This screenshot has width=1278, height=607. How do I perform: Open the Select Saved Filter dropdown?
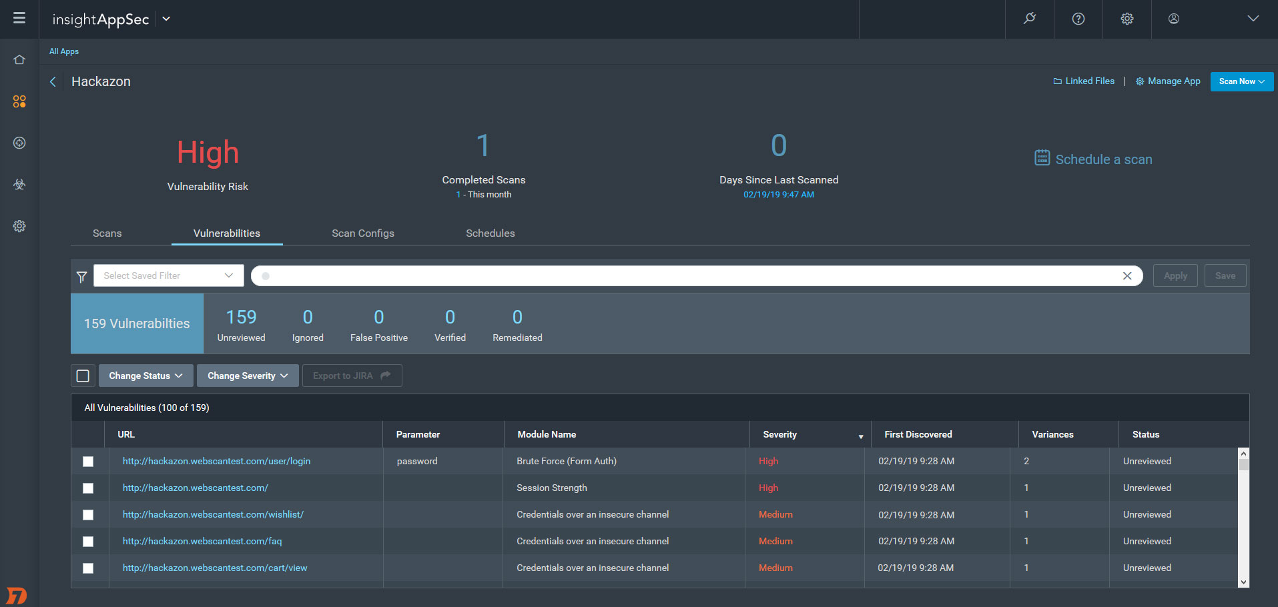click(168, 275)
